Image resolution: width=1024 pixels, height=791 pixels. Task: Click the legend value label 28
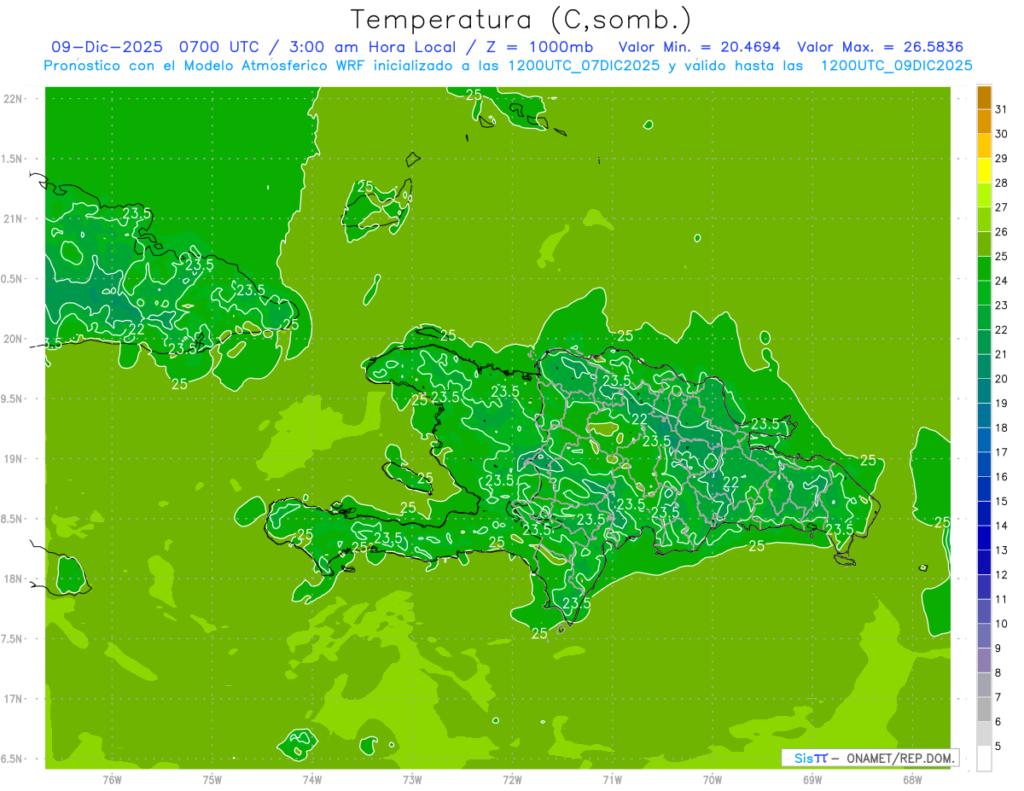point(1002,183)
